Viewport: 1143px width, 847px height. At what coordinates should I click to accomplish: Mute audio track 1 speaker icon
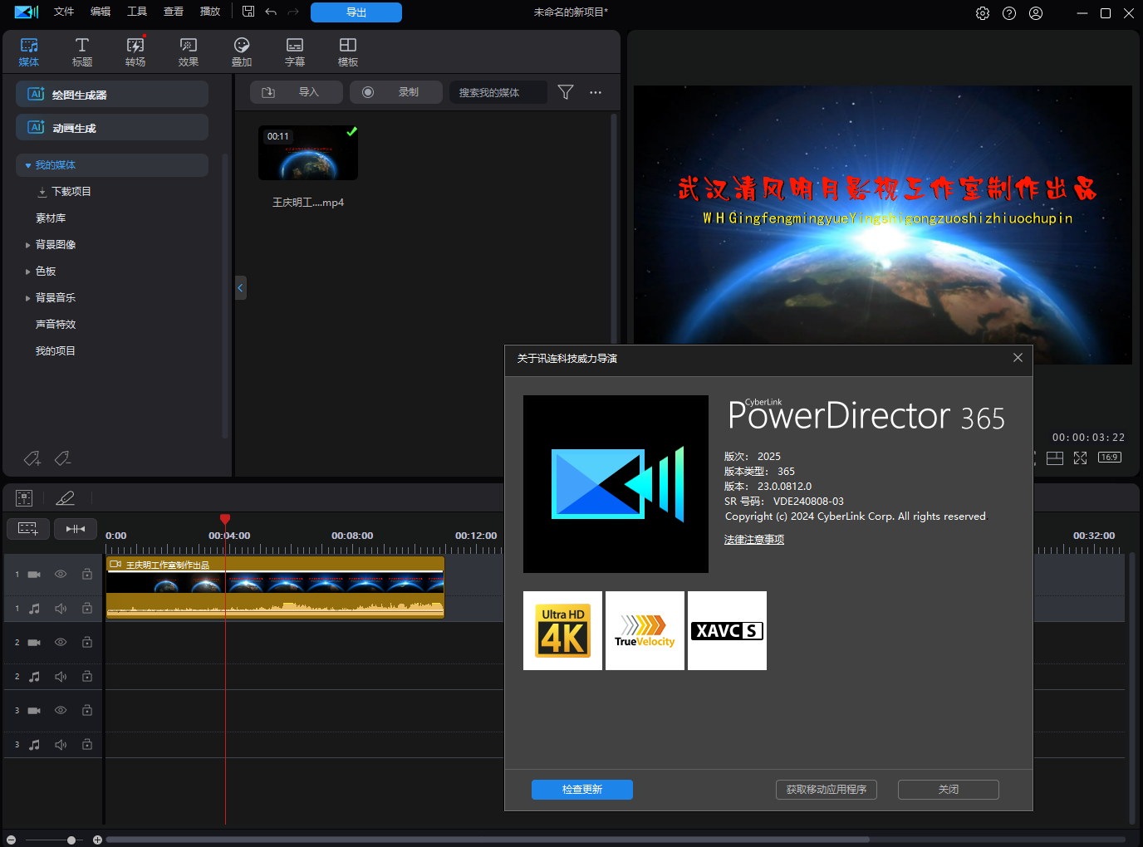[x=61, y=609]
